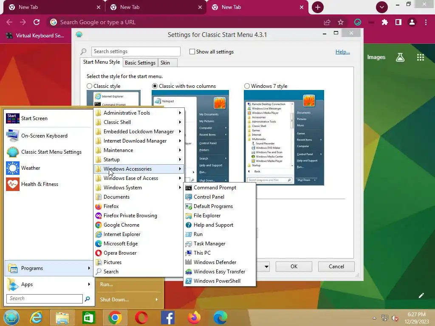The image size is (435, 326).
Task: Open dropdown arrow beside the OK button
Action: (266, 267)
